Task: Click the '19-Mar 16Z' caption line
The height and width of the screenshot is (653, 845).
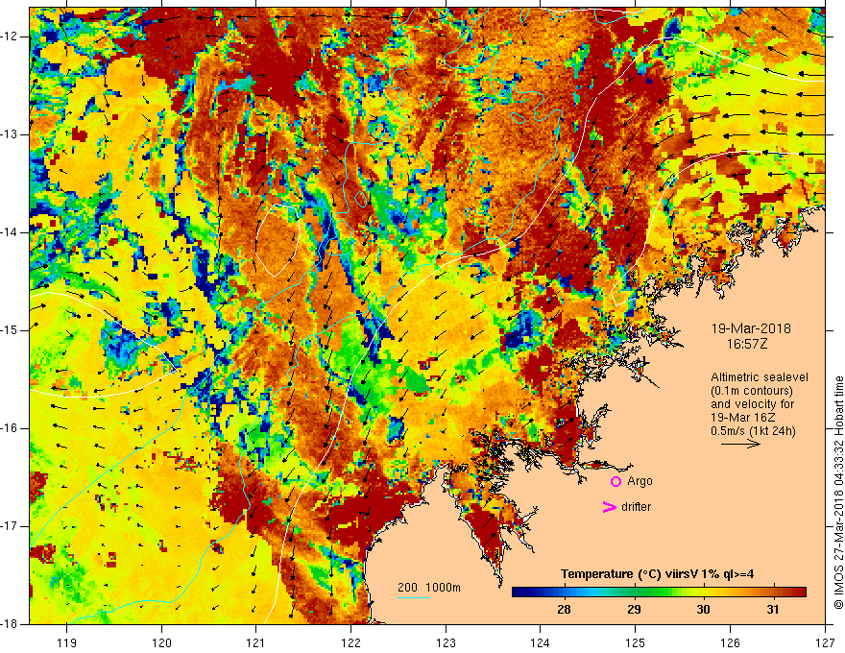Action: (743, 418)
